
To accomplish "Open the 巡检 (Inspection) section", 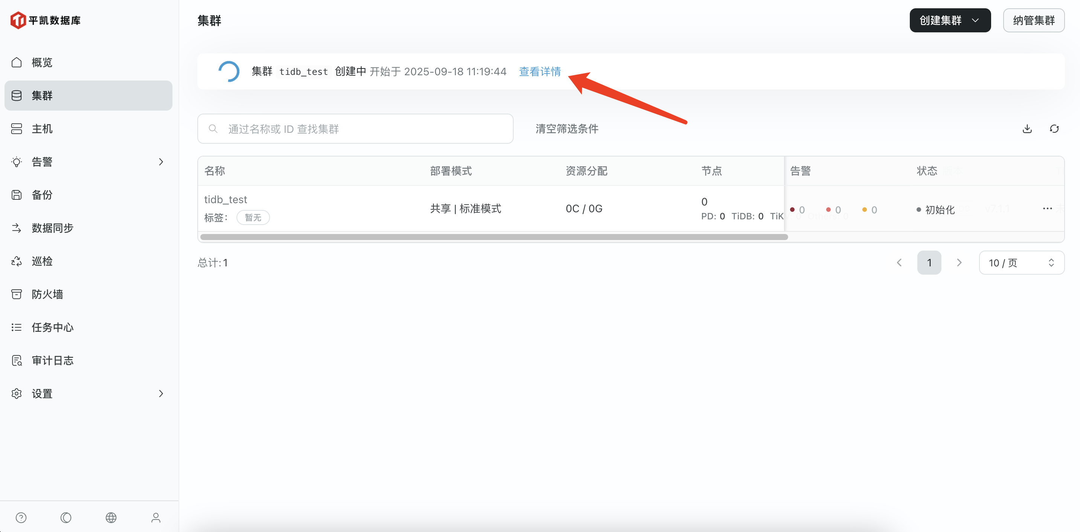I will (x=41, y=261).
